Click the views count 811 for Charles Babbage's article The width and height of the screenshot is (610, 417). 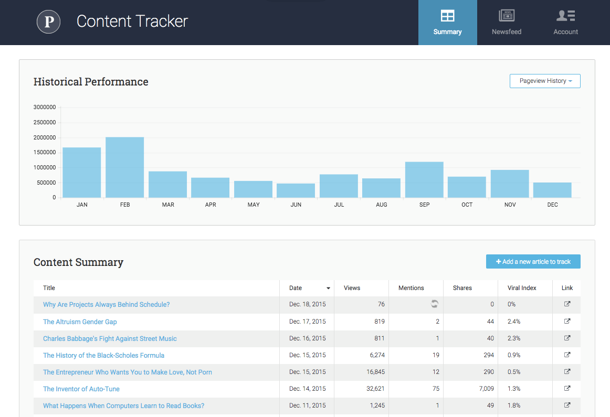pos(381,338)
